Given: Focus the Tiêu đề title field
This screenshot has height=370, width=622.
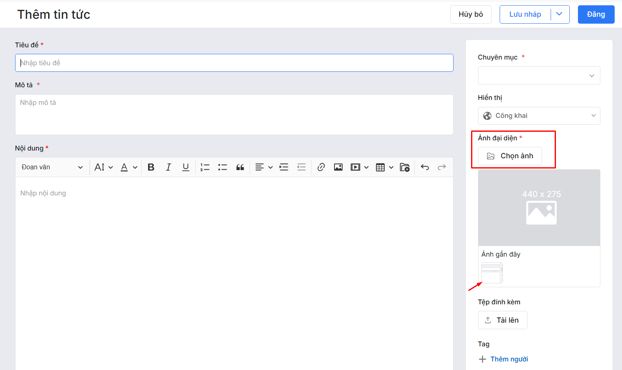Looking at the screenshot, I should point(234,63).
